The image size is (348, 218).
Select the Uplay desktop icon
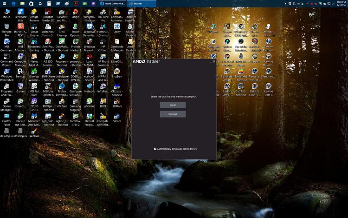point(117,28)
